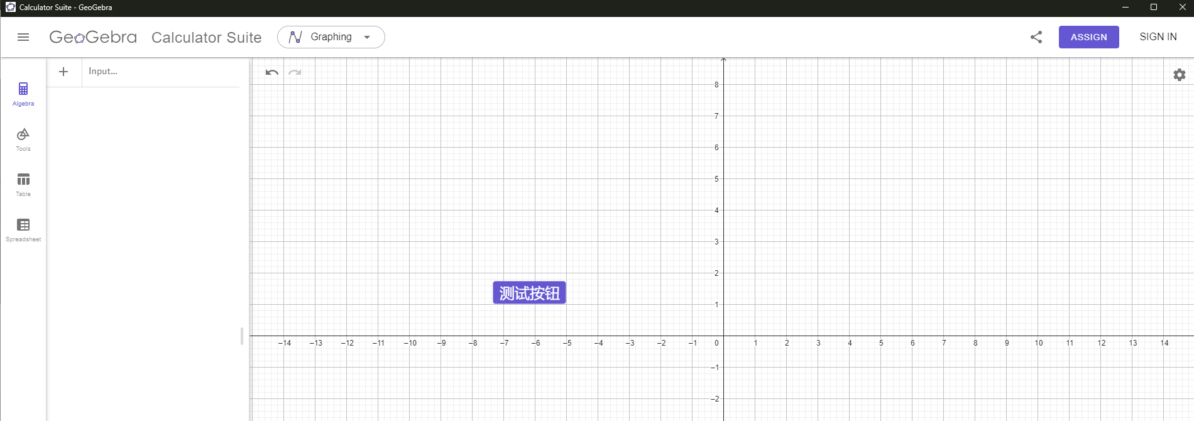Click the y-axis label 5
Viewport: 1194px width, 421px height.
(716, 179)
